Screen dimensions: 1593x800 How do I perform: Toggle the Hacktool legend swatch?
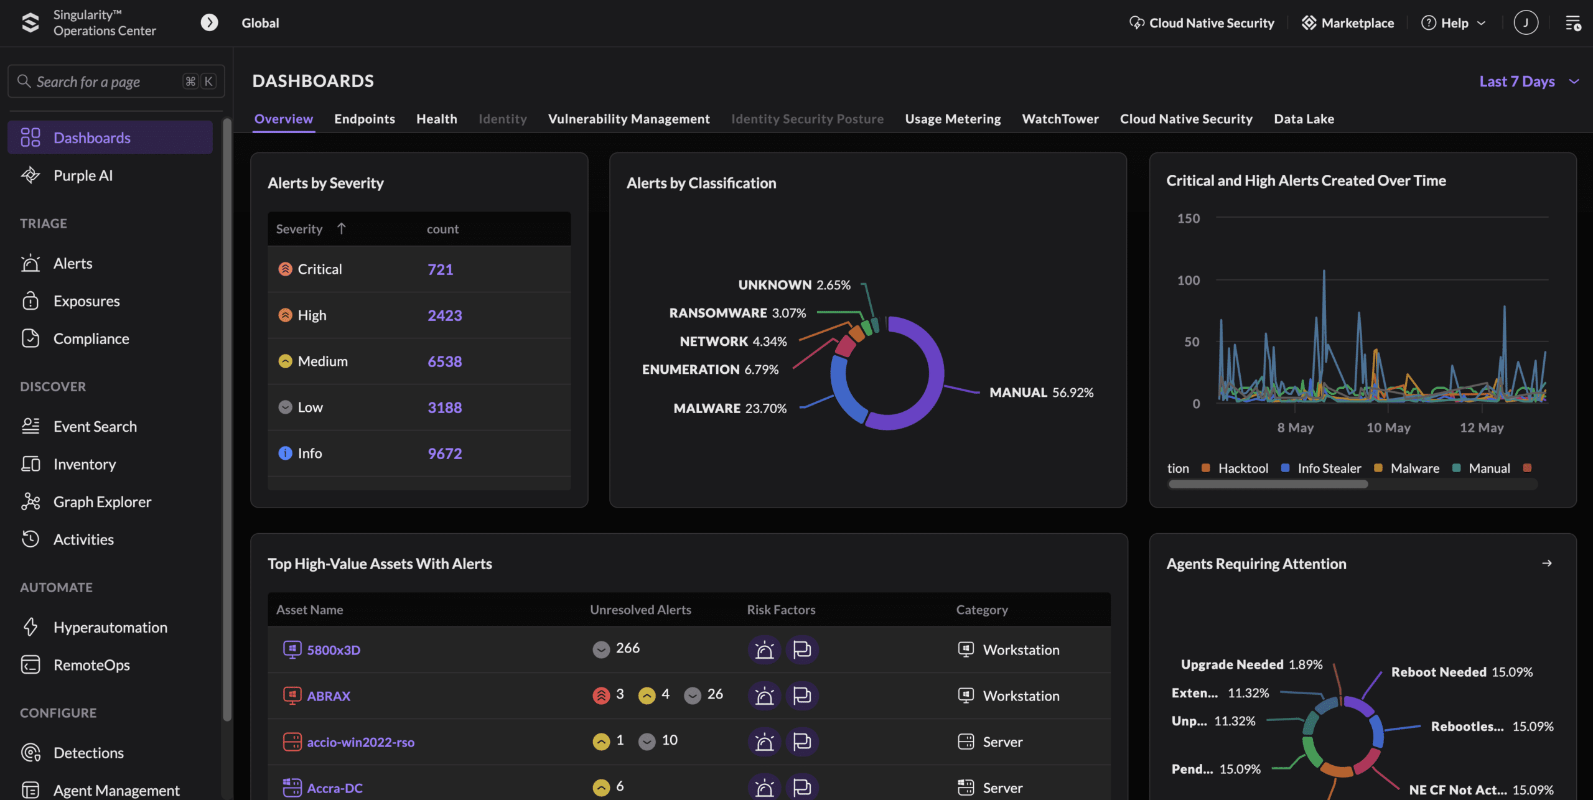click(x=1205, y=468)
